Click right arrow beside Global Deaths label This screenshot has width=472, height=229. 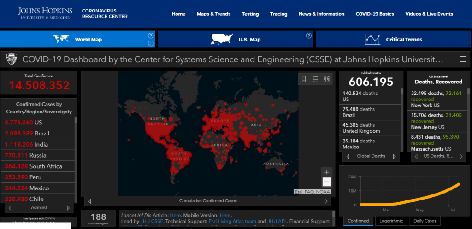click(395, 156)
